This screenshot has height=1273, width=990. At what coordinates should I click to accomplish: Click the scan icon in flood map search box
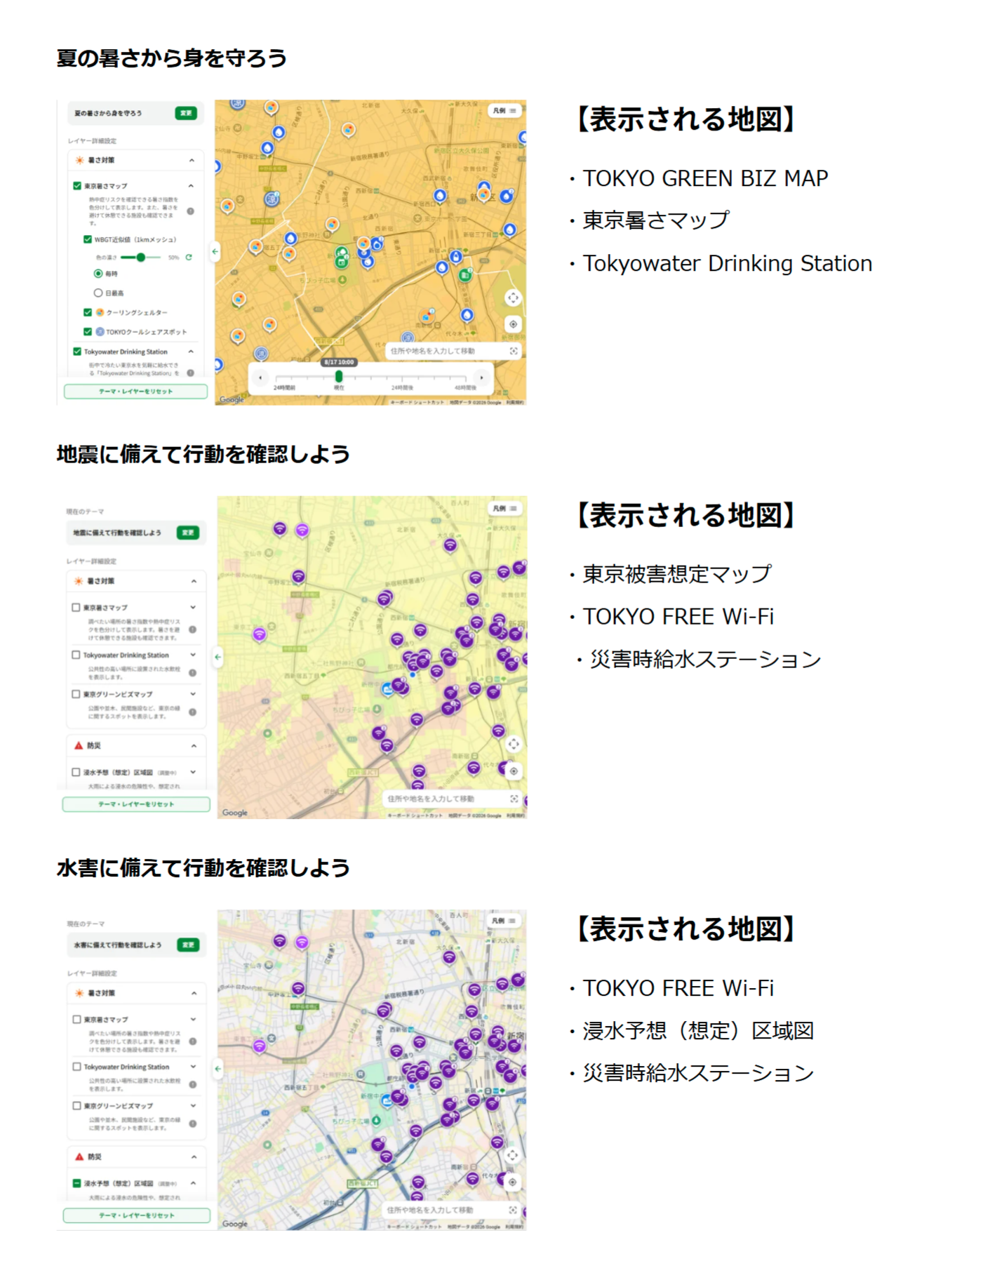point(514,1210)
